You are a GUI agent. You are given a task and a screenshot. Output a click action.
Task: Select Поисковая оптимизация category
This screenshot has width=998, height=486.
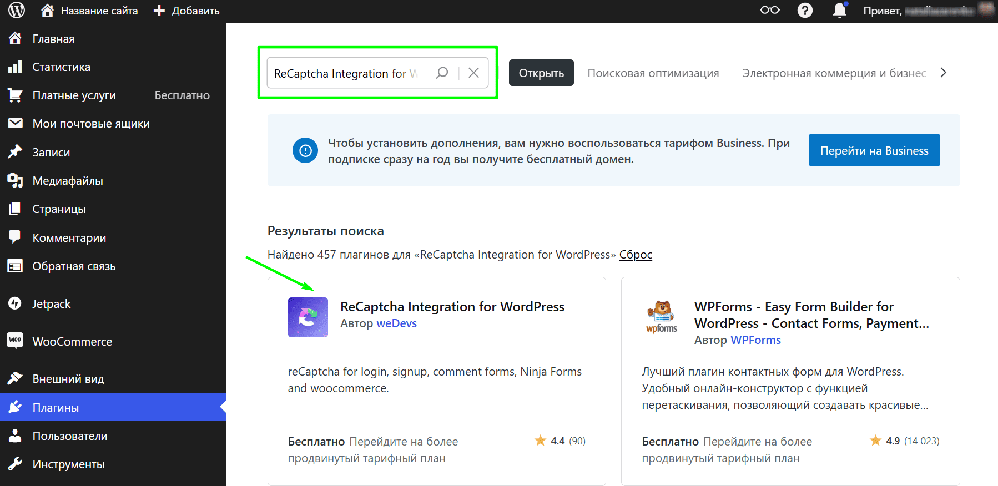[653, 73]
